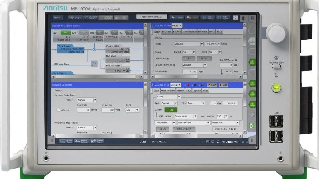This screenshot has height=179, width=319.
Task: Click the Auto Search toolbar icon
Action: pos(207,18)
